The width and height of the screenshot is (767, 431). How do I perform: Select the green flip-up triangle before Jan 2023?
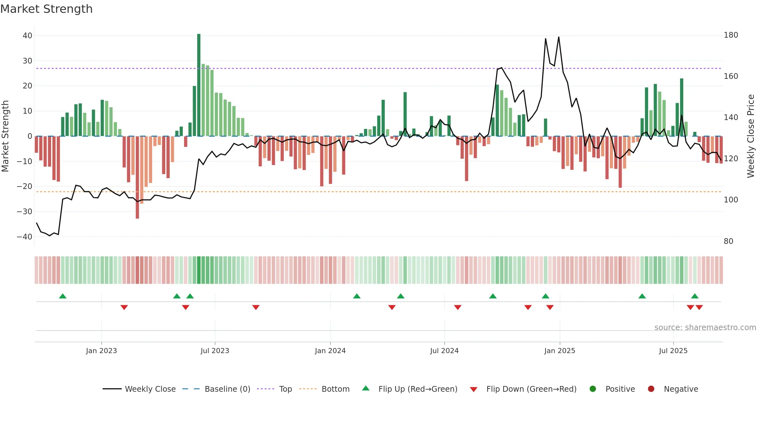point(63,296)
